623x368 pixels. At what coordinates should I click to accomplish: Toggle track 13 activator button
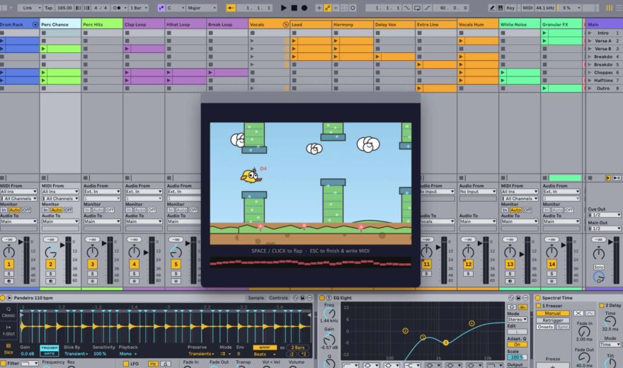pos(510,264)
